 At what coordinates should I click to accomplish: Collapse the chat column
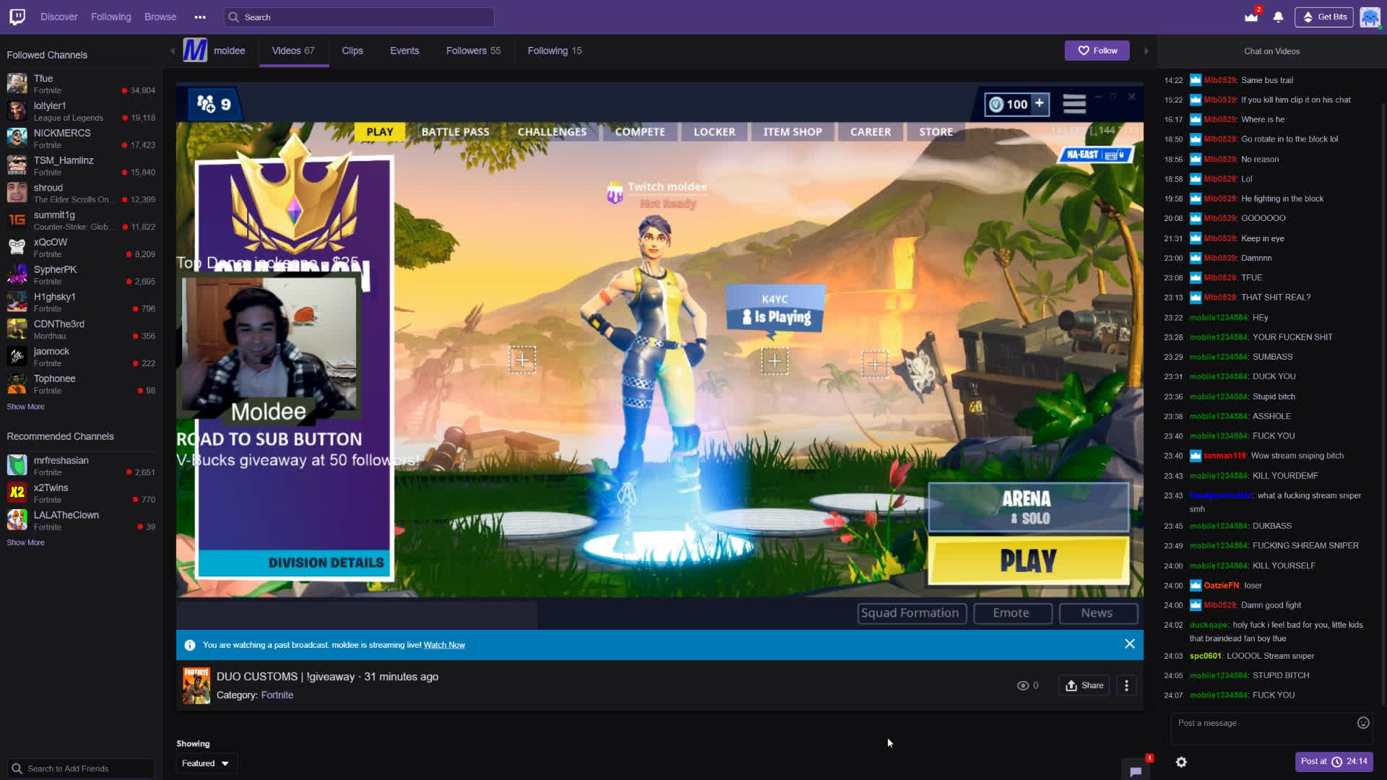[x=1146, y=51]
